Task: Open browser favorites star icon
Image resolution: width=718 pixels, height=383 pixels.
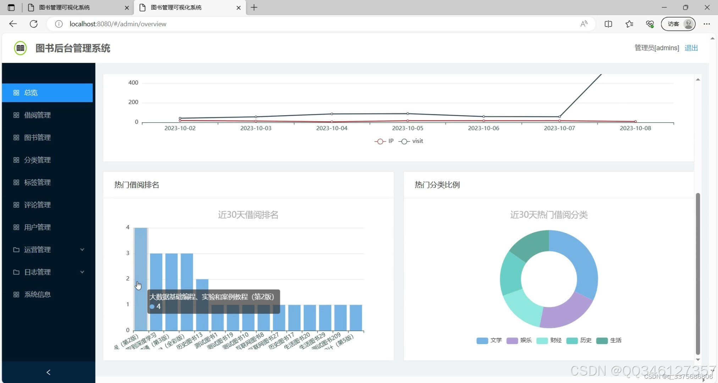Action: 629,24
